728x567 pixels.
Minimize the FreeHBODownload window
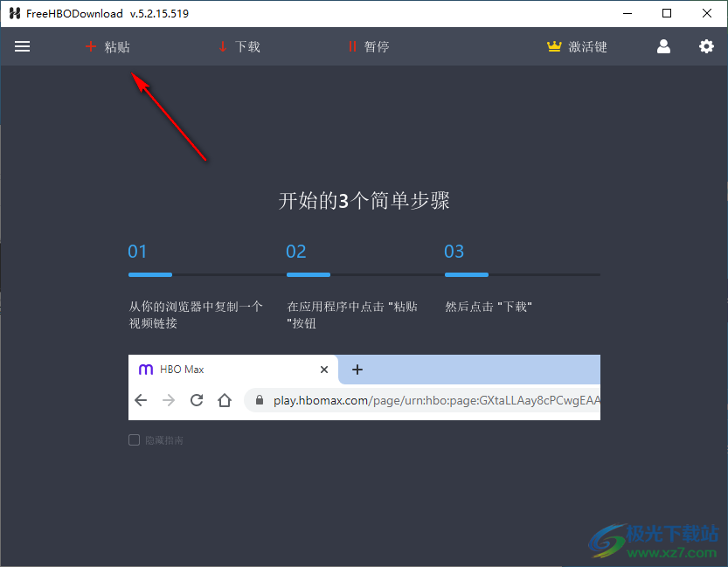[x=627, y=13]
